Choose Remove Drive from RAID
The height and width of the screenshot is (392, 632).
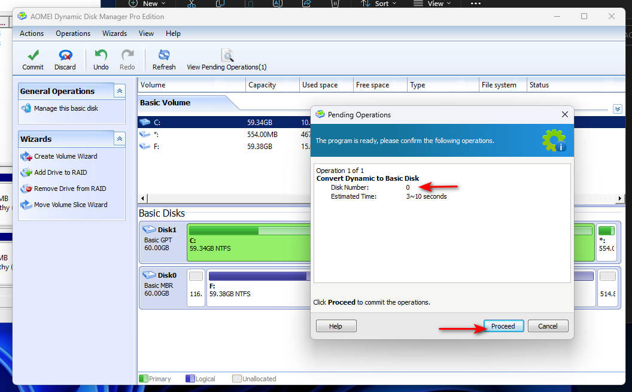pos(70,189)
